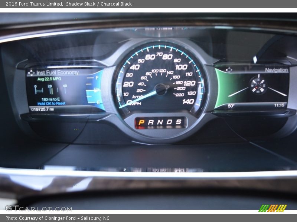Click the compass icon in the Navigation display
This screenshot has width=297, height=222.
coord(258,85)
